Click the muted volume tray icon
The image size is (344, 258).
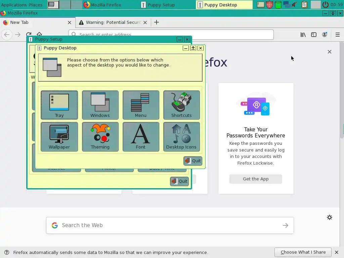pos(294,5)
